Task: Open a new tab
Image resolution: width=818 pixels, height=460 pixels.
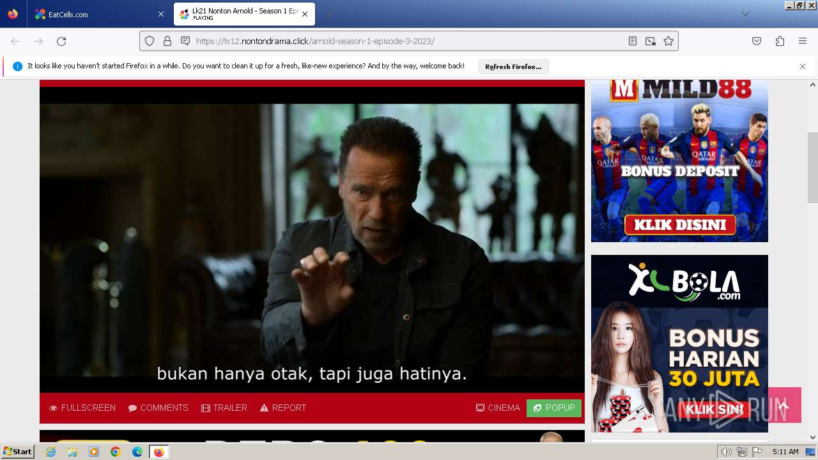Action: [328, 14]
